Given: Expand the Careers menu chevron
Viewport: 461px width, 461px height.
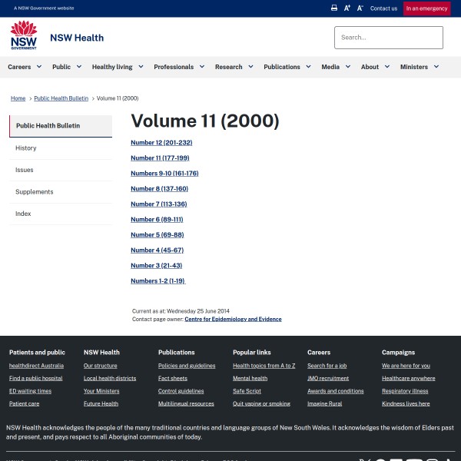Looking at the screenshot, I should click(39, 67).
